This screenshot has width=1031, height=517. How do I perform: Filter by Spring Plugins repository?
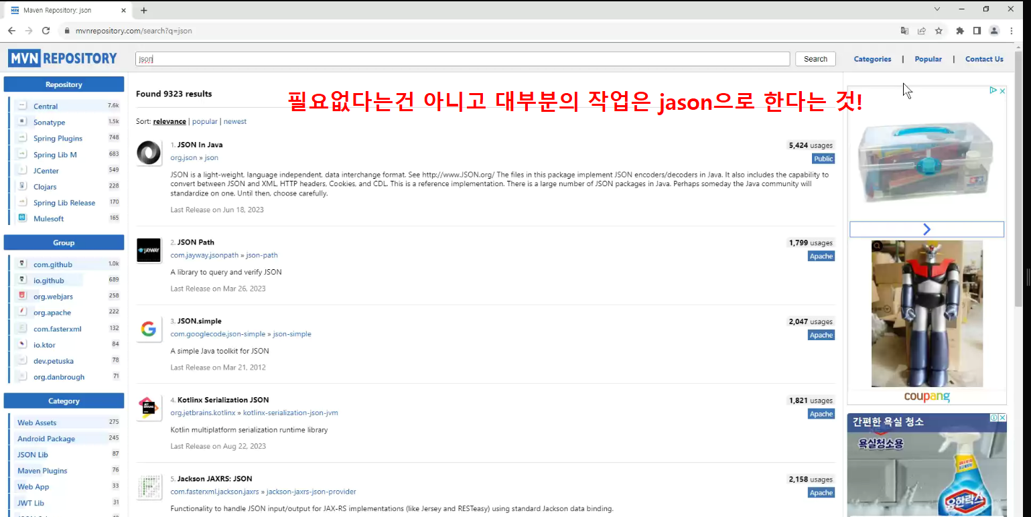coord(58,139)
